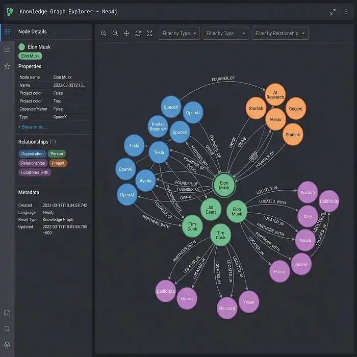
Task: Select the Poaler Riserrow blue node
Action: click(158, 126)
